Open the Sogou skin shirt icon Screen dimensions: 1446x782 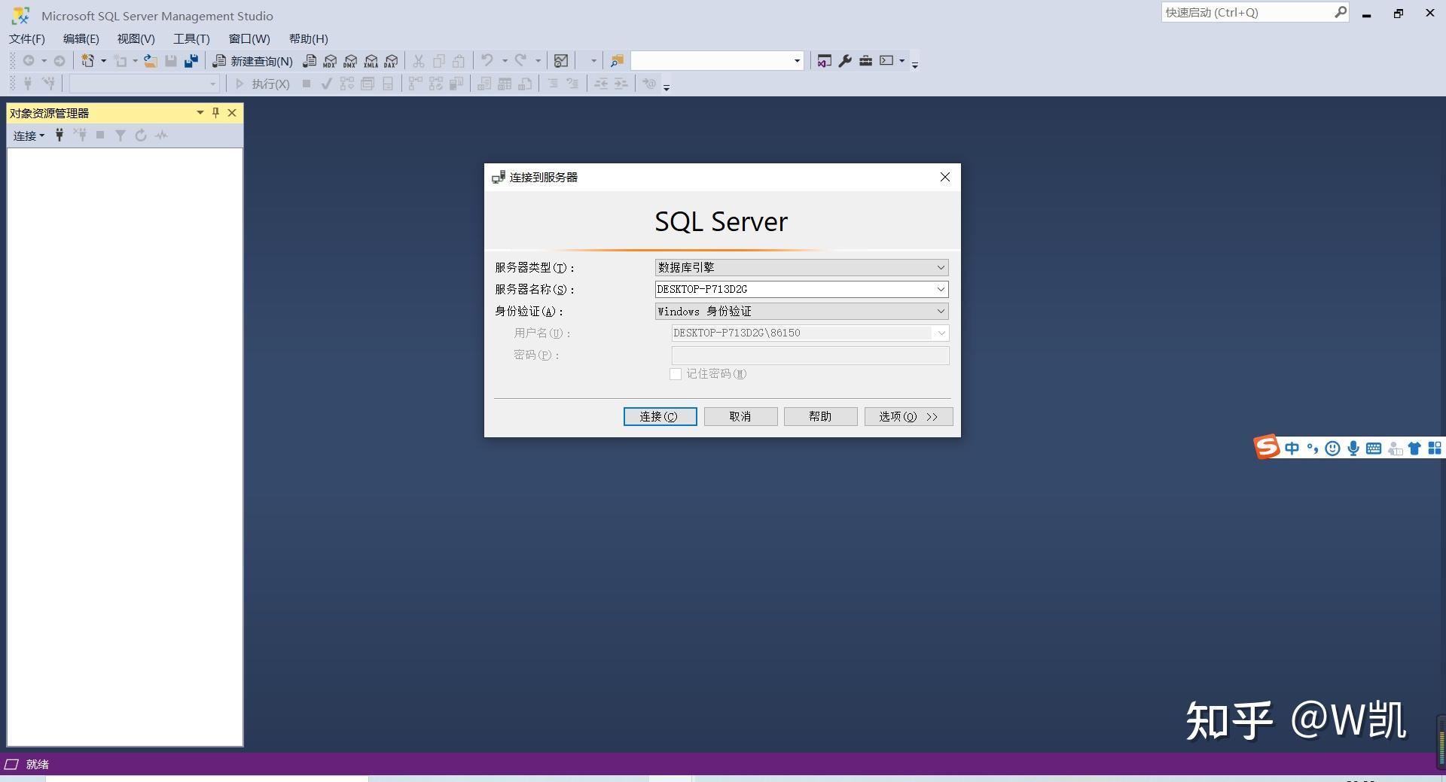pyautogui.click(x=1414, y=449)
